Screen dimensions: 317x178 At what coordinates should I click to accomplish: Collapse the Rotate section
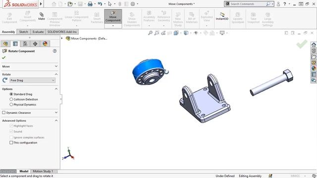[56, 74]
